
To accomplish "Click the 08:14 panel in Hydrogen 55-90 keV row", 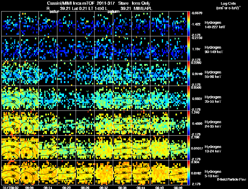I will click(x=48, y=73).
